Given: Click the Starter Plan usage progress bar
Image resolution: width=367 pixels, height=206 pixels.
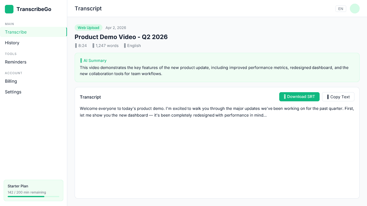Looking at the screenshot, I should point(33,197).
